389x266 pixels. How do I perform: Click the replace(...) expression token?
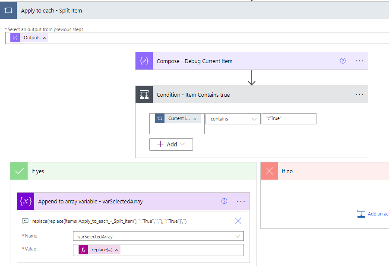[x=102, y=250]
